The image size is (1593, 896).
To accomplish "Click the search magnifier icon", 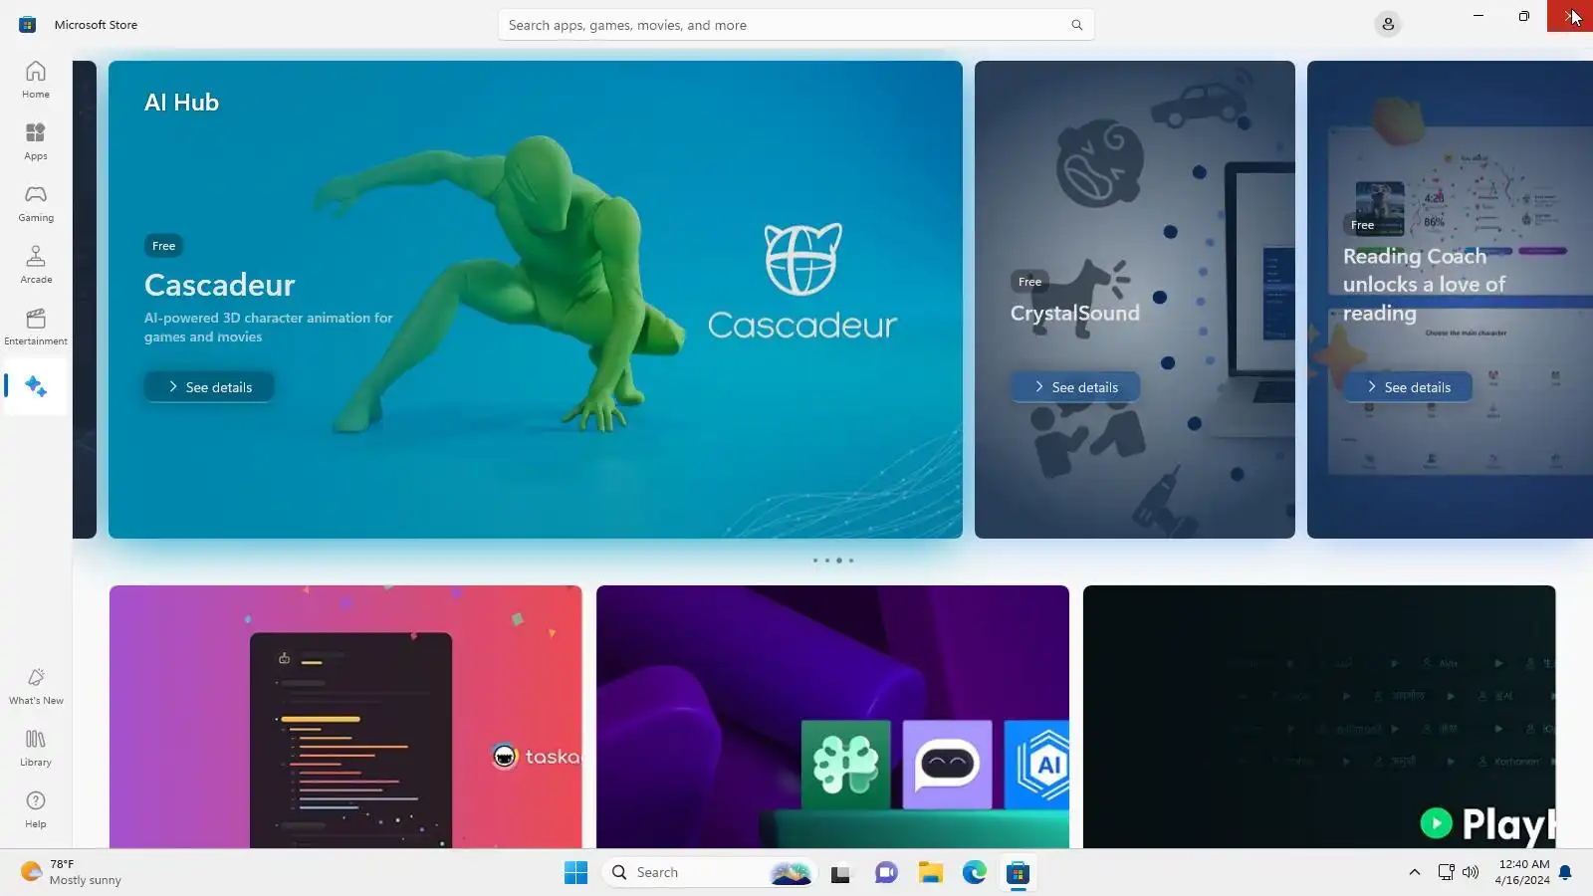I will point(1076,25).
